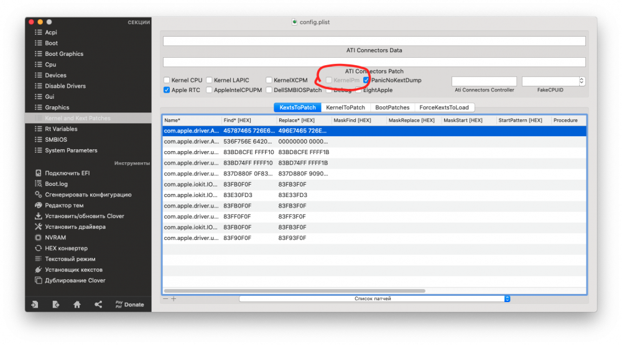Click the import configuration icon in bottom bar
Viewport: 622px width, 345px height.
click(35, 304)
